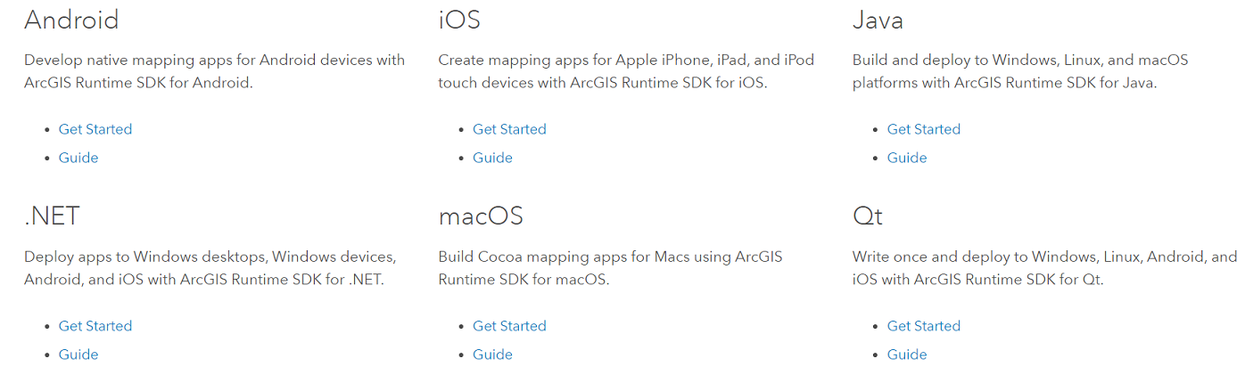1245x375 pixels.
Task: Open the Android Guide link
Action: tap(78, 158)
